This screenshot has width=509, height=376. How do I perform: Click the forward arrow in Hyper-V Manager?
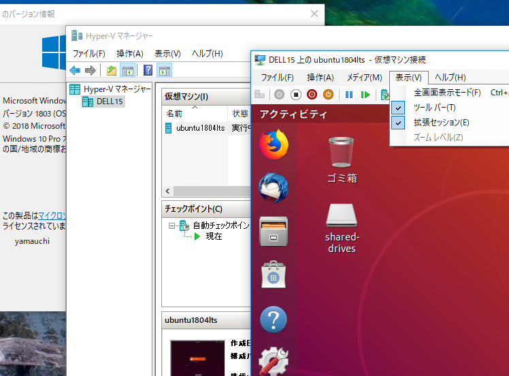(x=91, y=70)
